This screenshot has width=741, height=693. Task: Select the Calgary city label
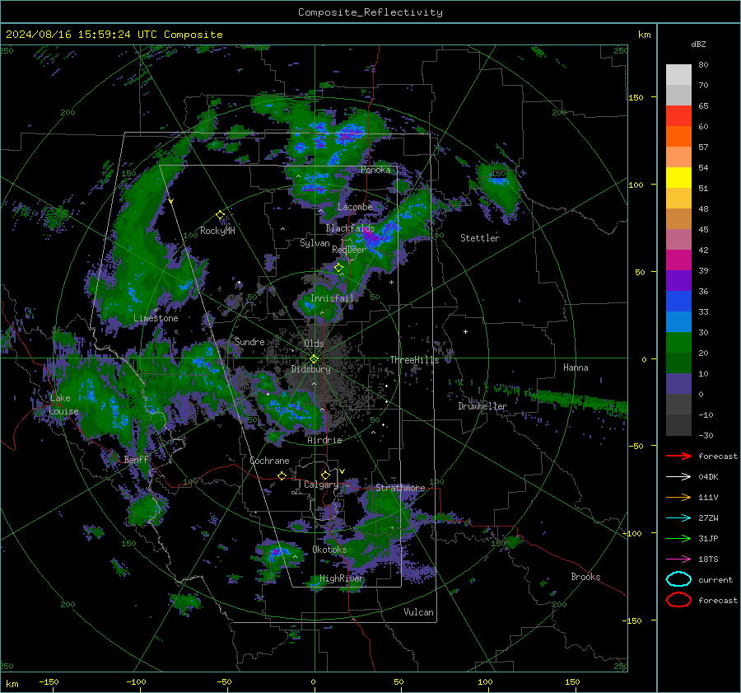click(x=321, y=485)
